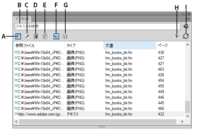Image resolution: width=198 pixels, height=132 pixels.
Task: Clear the search field with backspace icon
Action: click(186, 26)
